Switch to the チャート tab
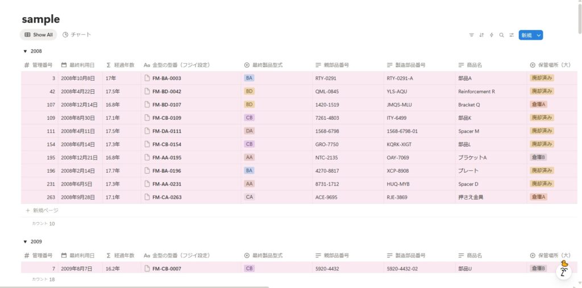The height and width of the screenshot is (288, 582). (x=77, y=35)
